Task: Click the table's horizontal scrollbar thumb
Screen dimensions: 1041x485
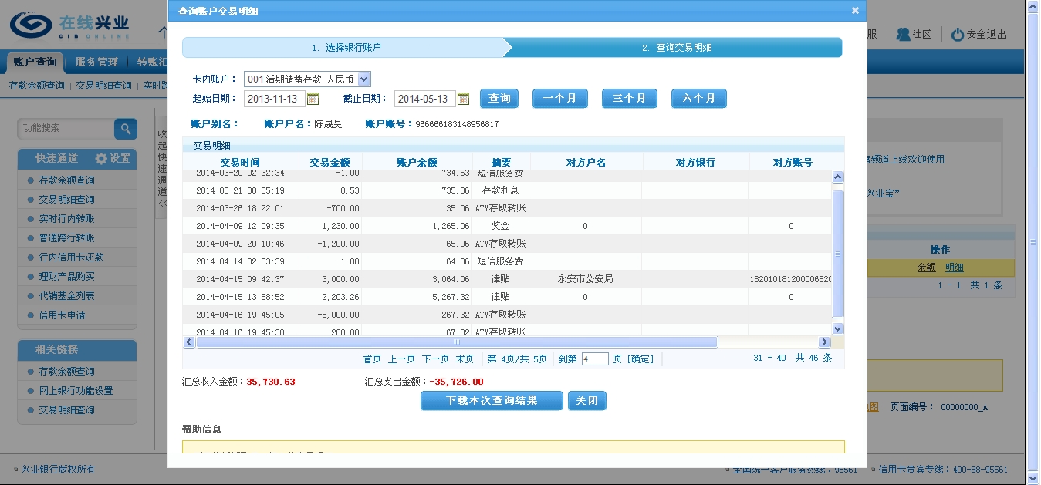Action: point(457,342)
